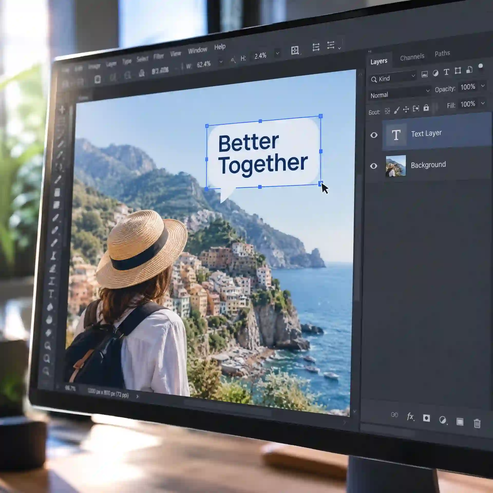Filter layers by shape kind
The image size is (493, 493).
(x=458, y=71)
